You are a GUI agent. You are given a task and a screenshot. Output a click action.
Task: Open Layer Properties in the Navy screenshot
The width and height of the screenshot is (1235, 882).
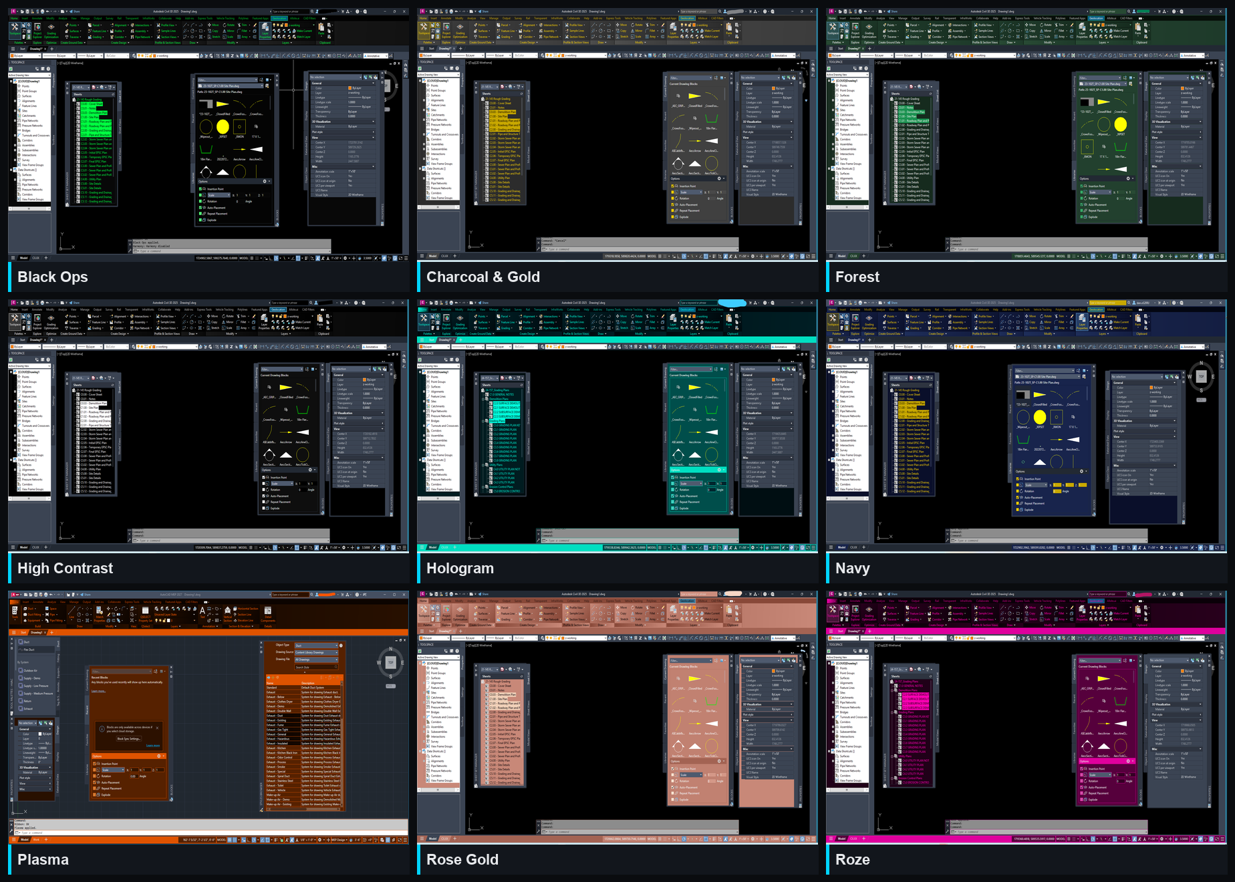[x=1082, y=321]
